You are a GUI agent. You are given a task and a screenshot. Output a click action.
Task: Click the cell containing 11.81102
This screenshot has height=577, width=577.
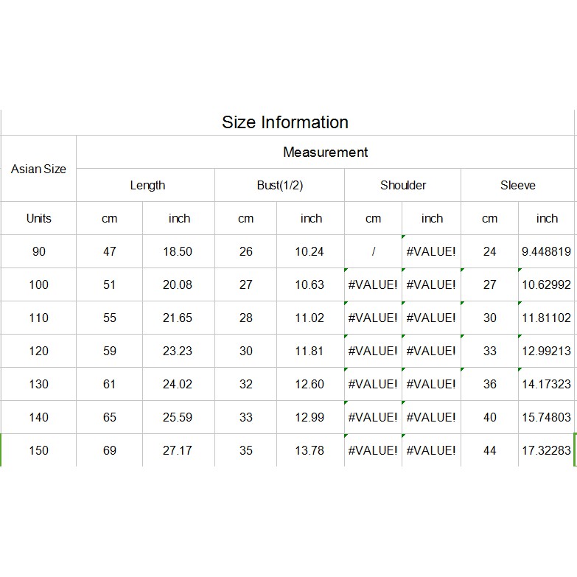pos(546,318)
